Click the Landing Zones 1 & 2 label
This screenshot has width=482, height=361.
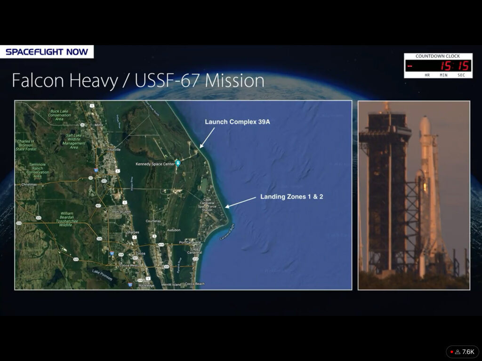pyautogui.click(x=291, y=196)
